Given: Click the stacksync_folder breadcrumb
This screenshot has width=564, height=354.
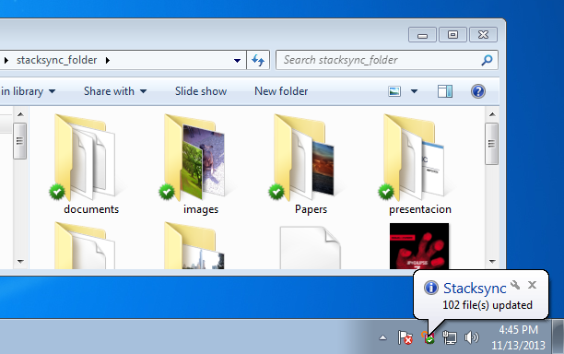Looking at the screenshot, I should point(57,60).
